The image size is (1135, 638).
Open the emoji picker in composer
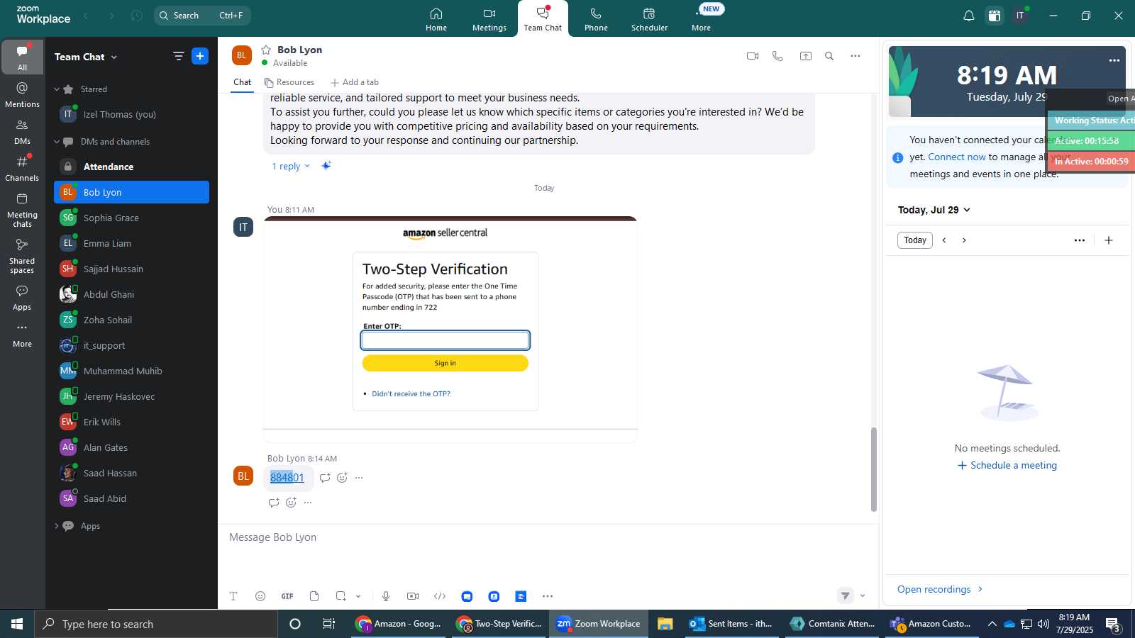tap(260, 596)
